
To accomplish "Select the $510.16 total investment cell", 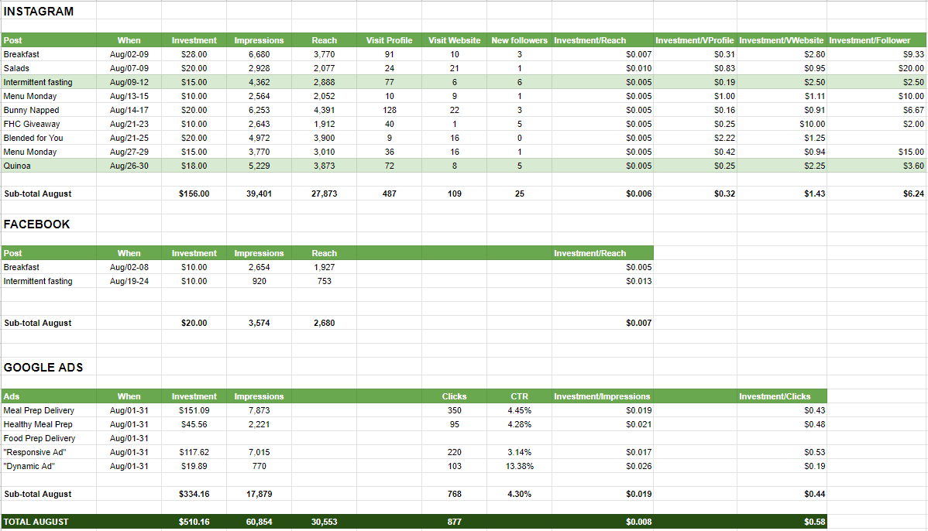I will [194, 522].
